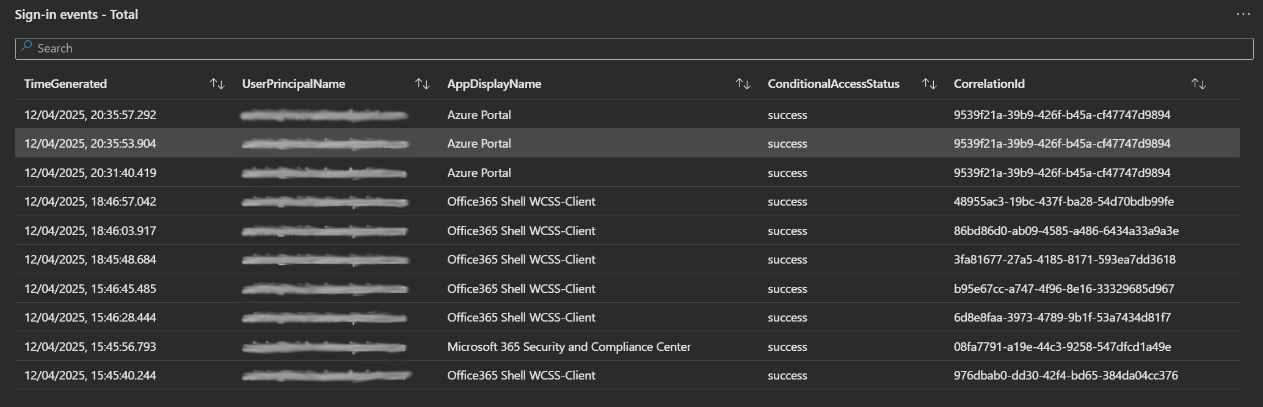1263x407 pixels.
Task: Click the ConditionalAccessStatus column header label
Action: click(x=834, y=84)
